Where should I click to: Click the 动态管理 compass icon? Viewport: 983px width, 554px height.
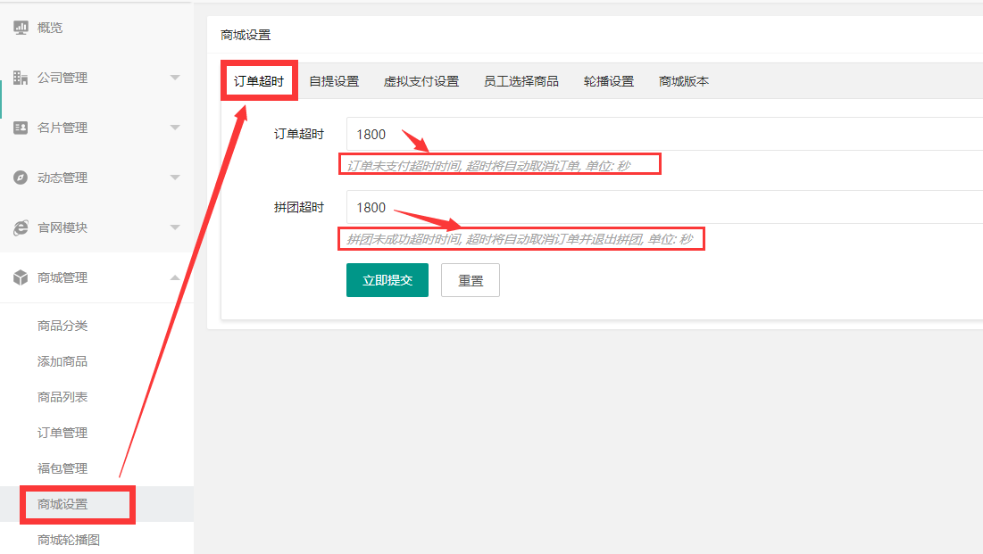point(21,178)
